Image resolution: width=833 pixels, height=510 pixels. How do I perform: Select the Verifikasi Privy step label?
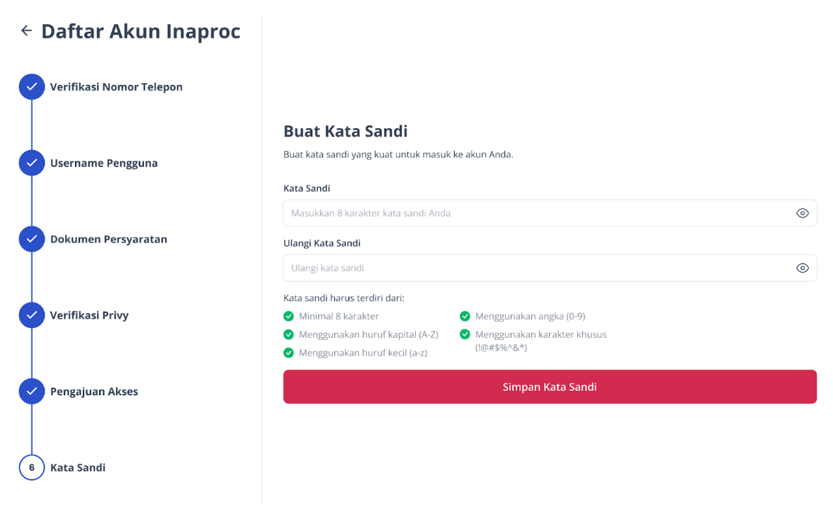pos(89,316)
